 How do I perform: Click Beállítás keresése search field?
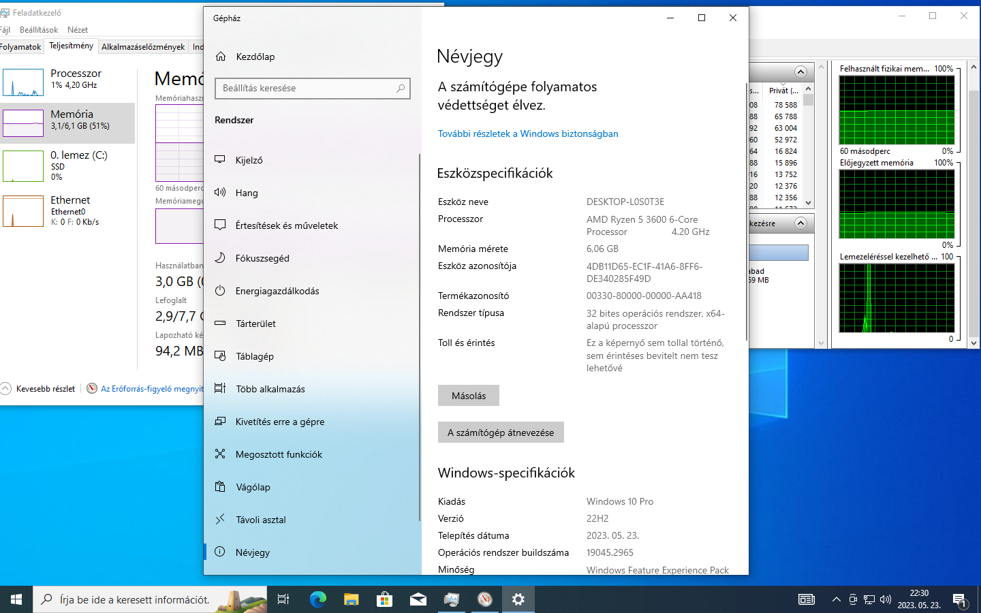(313, 88)
